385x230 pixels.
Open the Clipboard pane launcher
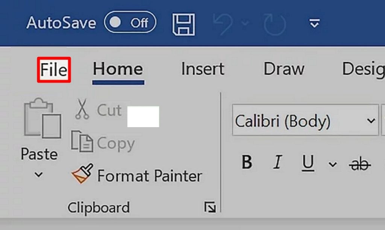pyautogui.click(x=210, y=207)
